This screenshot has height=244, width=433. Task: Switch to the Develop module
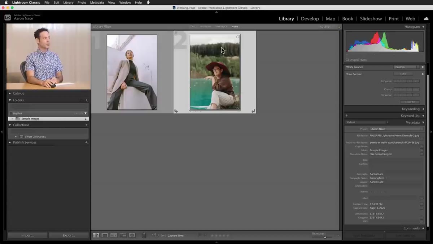point(310,19)
